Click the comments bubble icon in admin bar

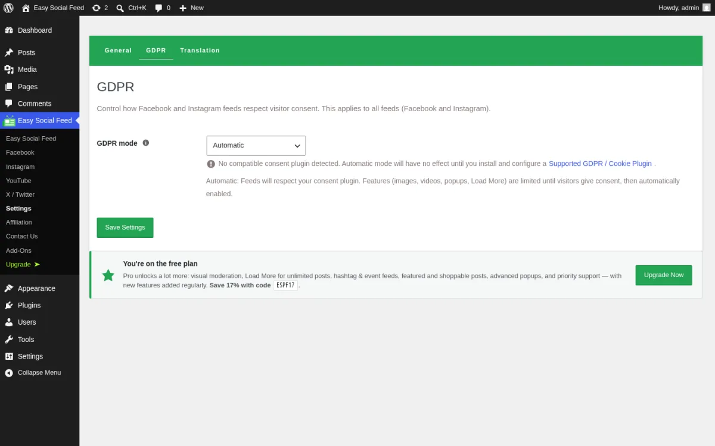158,8
